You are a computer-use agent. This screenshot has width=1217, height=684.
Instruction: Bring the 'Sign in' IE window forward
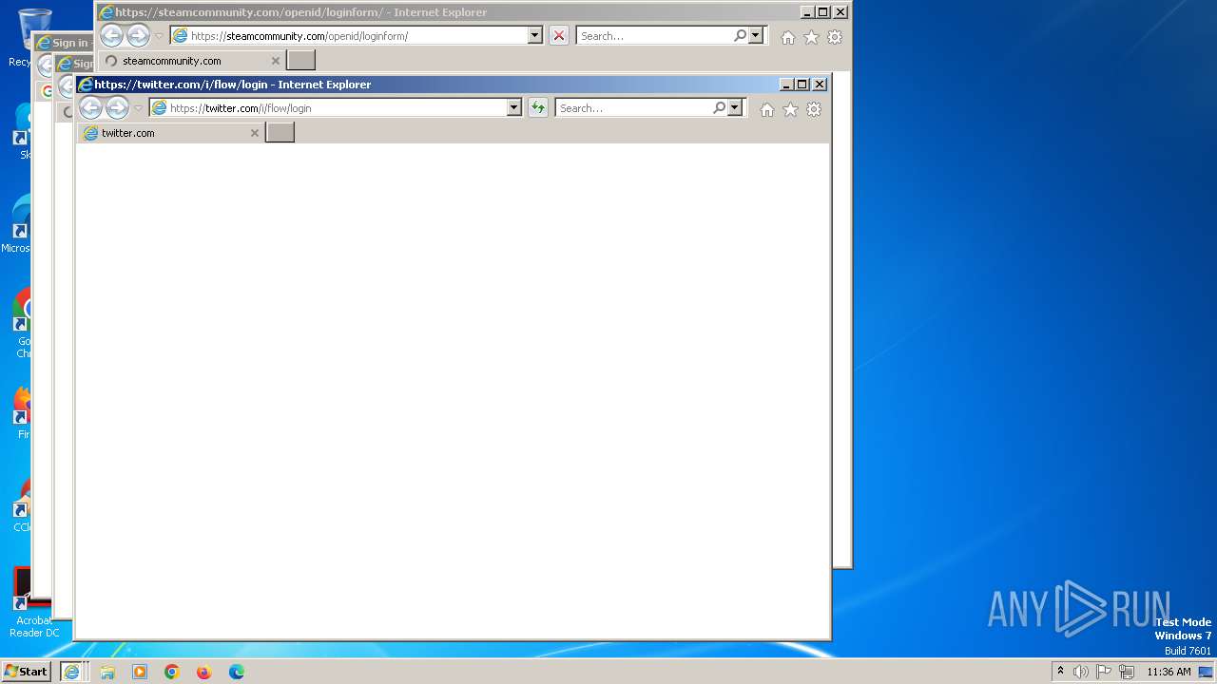tap(62, 43)
